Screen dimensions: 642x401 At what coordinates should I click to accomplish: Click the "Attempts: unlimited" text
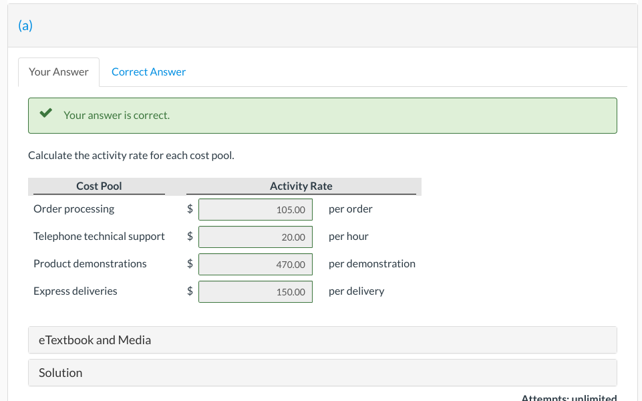569,398
